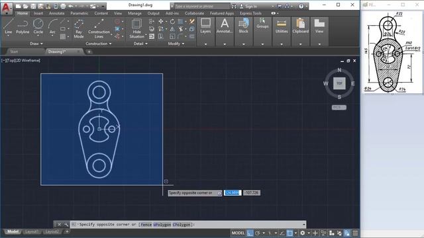
Task: Click the Save icon in quick access toolbar
Action: click(x=33, y=6)
